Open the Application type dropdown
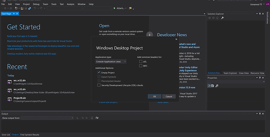 coord(111,61)
